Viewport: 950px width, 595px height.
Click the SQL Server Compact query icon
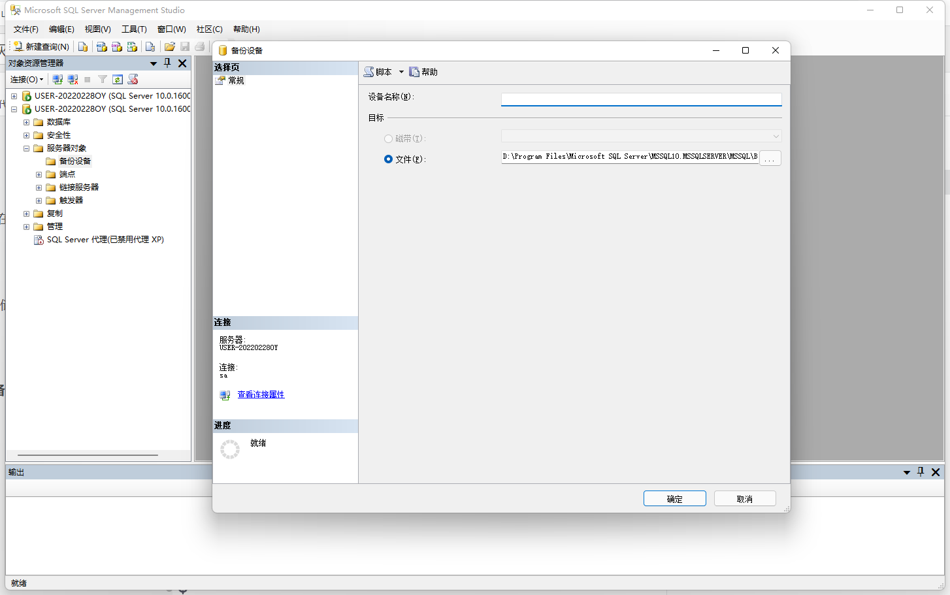(150, 46)
